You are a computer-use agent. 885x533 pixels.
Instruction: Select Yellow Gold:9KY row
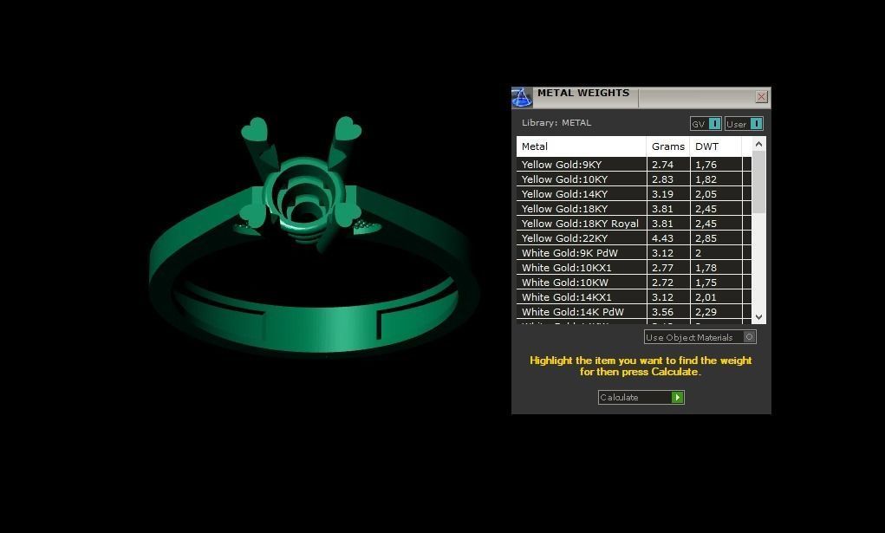pos(634,165)
